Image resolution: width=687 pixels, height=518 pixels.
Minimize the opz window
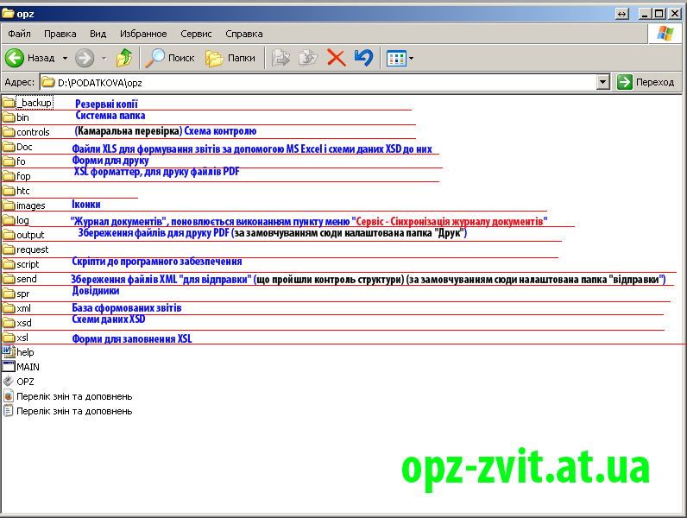coord(645,14)
